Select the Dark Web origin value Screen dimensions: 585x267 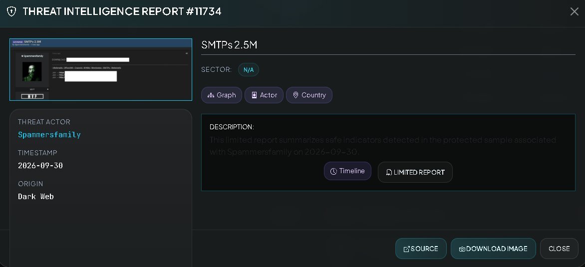(36, 197)
